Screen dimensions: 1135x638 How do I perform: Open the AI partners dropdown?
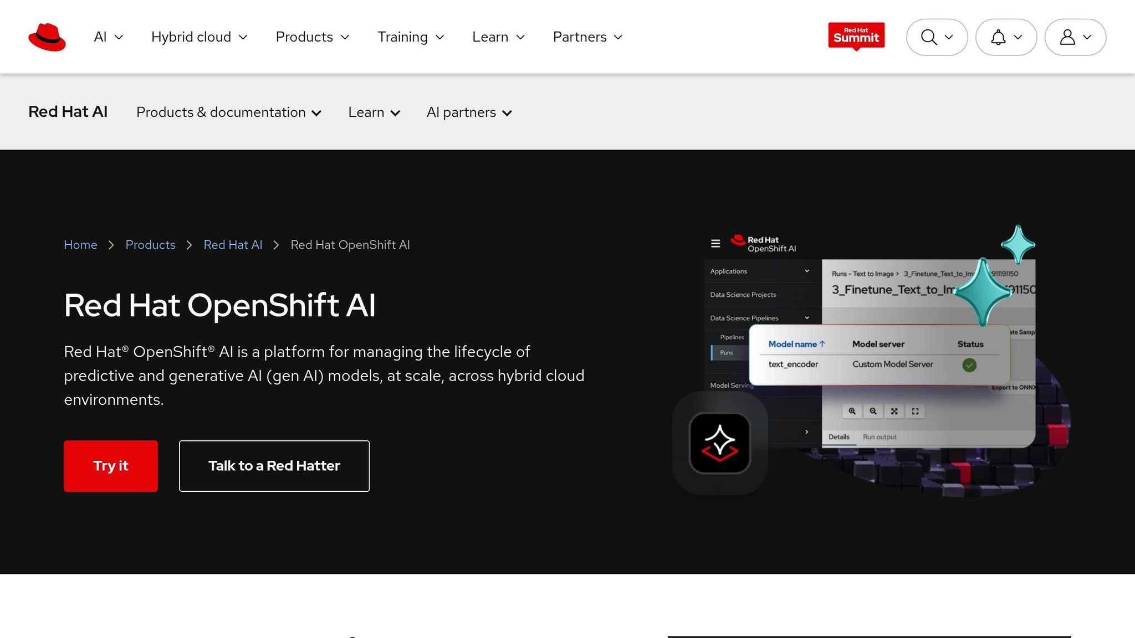click(x=469, y=112)
